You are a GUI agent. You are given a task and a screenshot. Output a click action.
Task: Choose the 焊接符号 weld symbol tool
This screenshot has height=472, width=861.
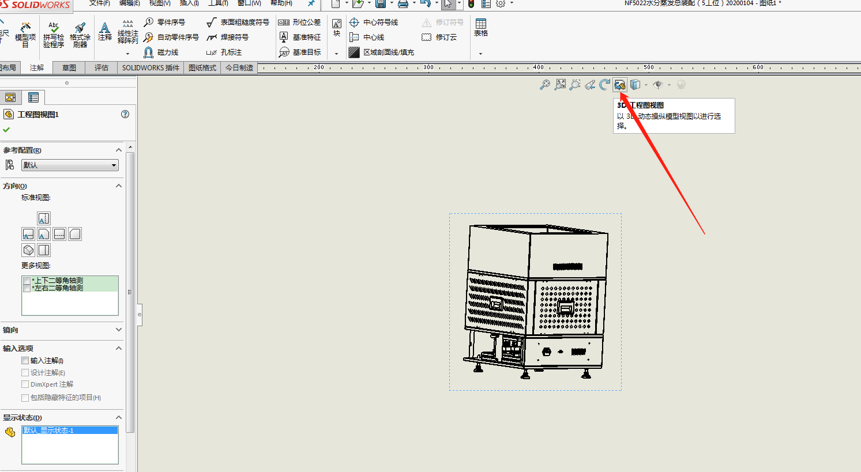pyautogui.click(x=227, y=37)
